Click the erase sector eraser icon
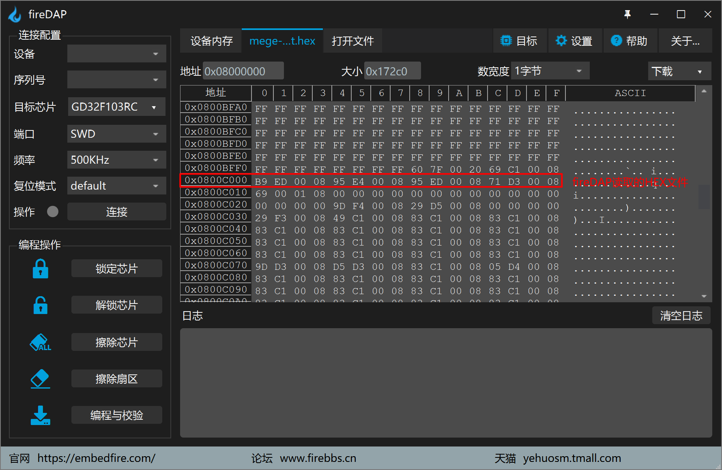 41,379
